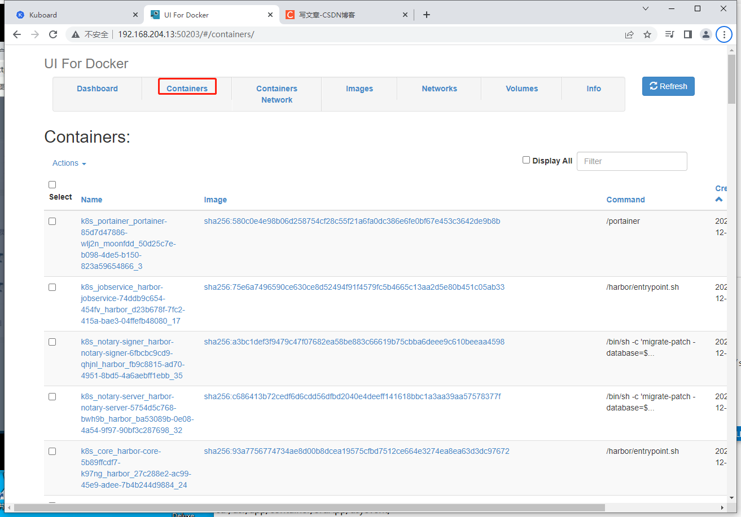Click the browser forward arrow
The height and width of the screenshot is (517, 741).
coord(35,34)
